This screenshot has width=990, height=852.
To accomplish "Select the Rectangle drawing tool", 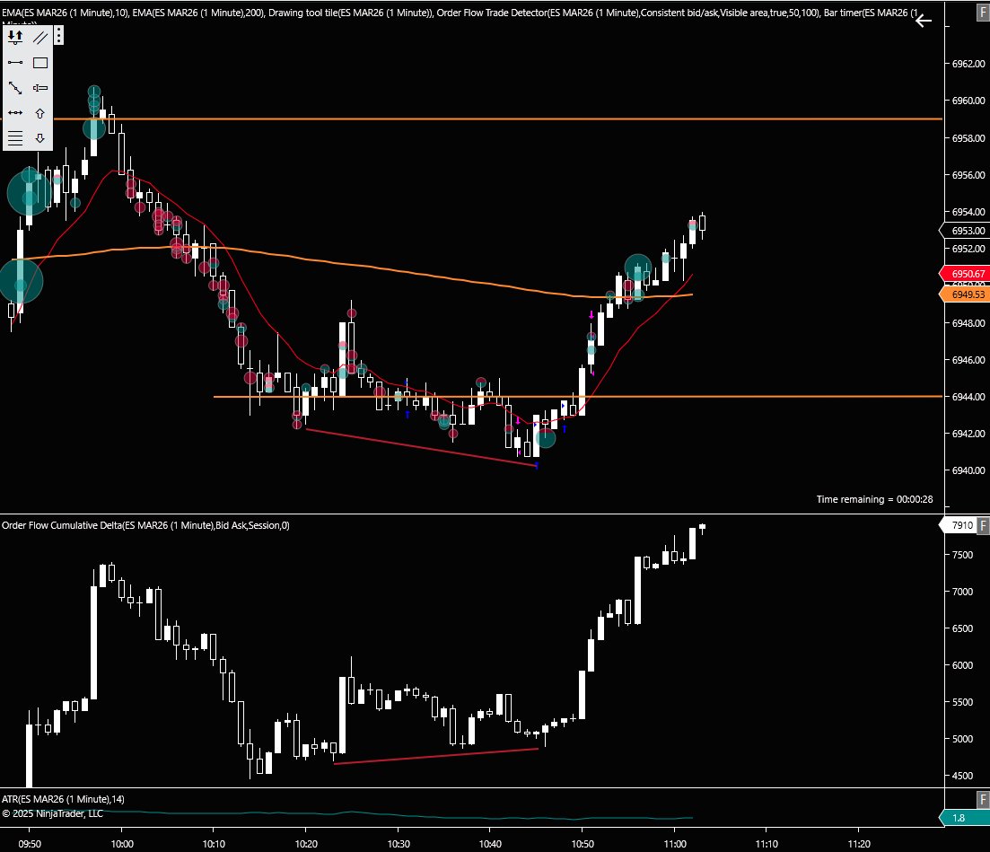I will coord(39,63).
